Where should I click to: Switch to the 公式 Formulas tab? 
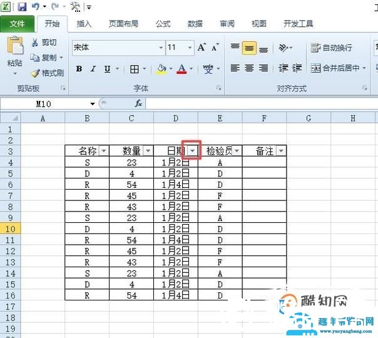[x=163, y=24]
